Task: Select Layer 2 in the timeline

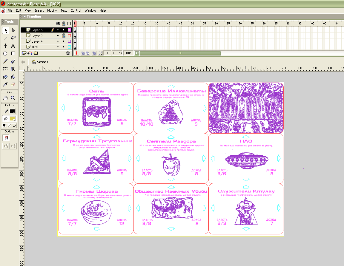Action: 37,35
